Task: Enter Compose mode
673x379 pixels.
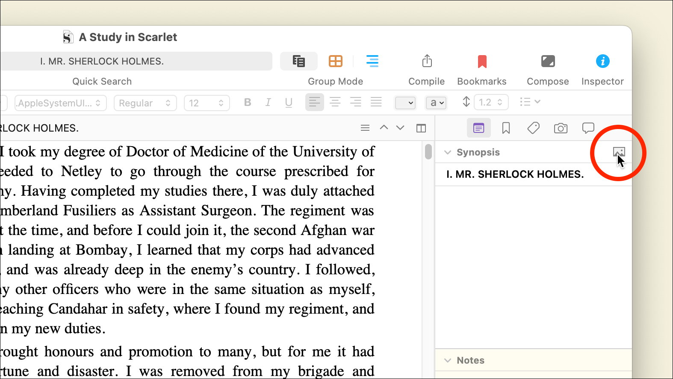Action: click(547, 62)
